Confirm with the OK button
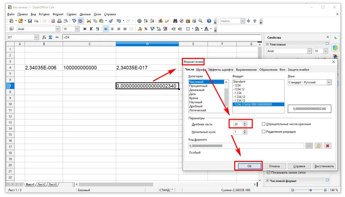 (x=249, y=166)
